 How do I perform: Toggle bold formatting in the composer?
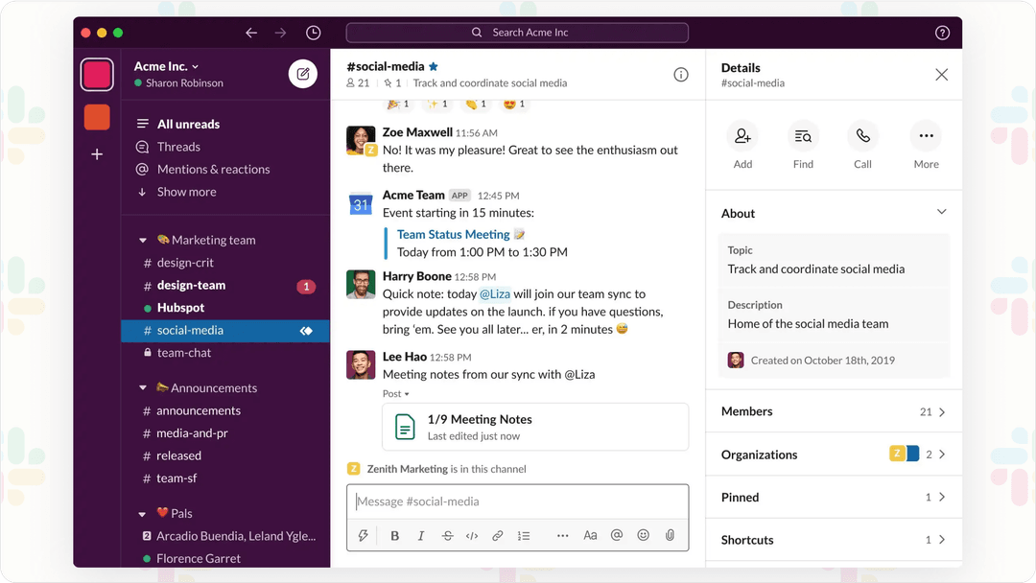394,535
